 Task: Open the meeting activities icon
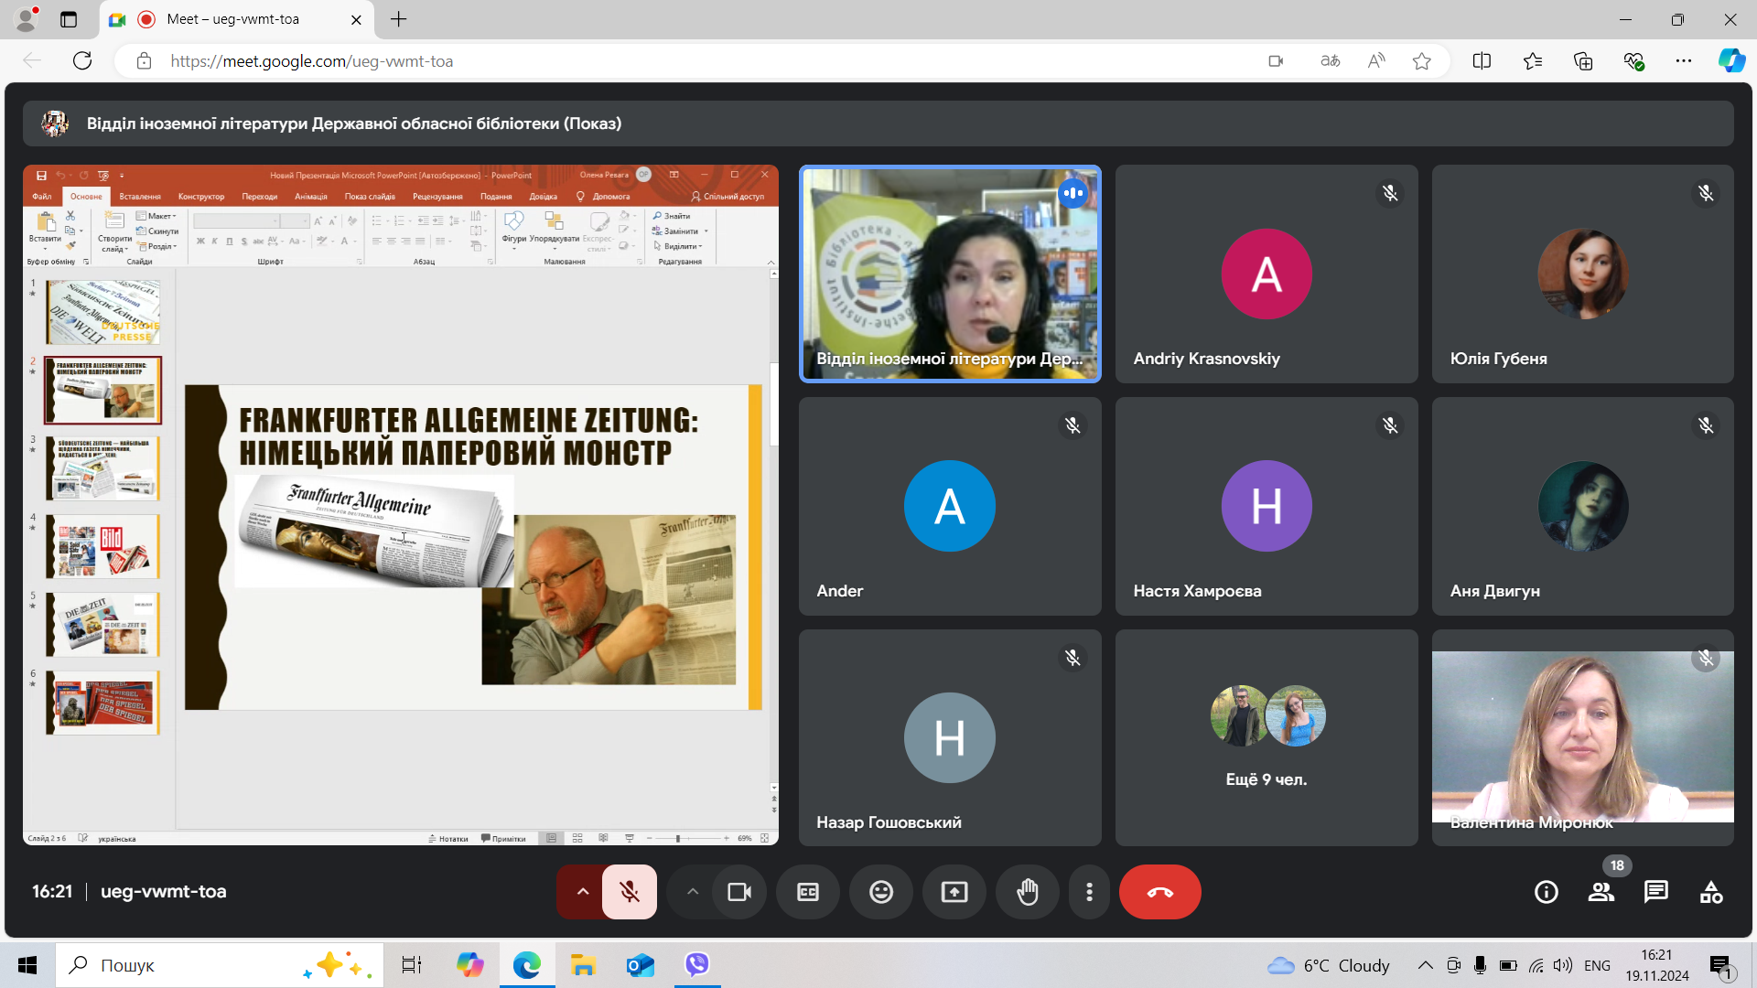pyautogui.click(x=1711, y=892)
